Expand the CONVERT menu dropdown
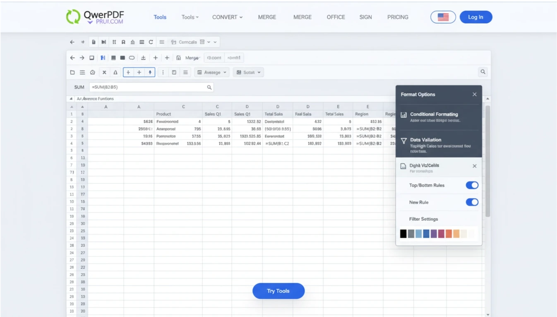Image resolution: width=557 pixels, height=317 pixels. 227,17
